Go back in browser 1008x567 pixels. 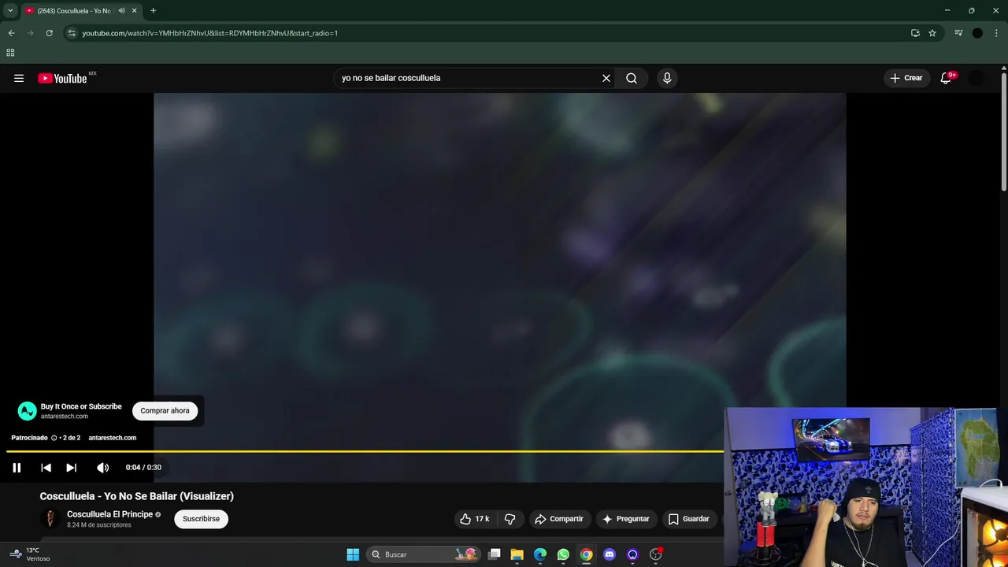point(11,33)
